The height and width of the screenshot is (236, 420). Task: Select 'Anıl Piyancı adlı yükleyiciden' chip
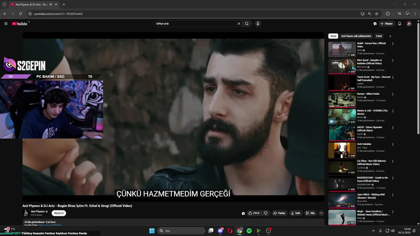click(356, 36)
